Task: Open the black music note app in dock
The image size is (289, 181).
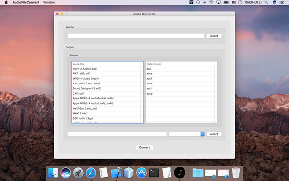Action: click(180, 173)
